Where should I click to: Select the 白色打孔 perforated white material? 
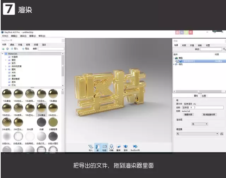click(x=42, y=136)
